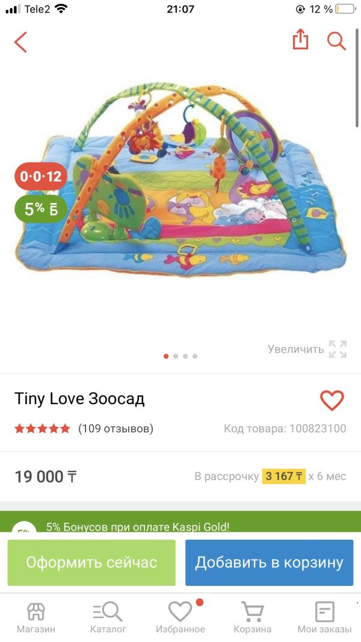This screenshot has height=642, width=361.
Task: Select the fourth image pagination dot
Action: click(x=195, y=356)
